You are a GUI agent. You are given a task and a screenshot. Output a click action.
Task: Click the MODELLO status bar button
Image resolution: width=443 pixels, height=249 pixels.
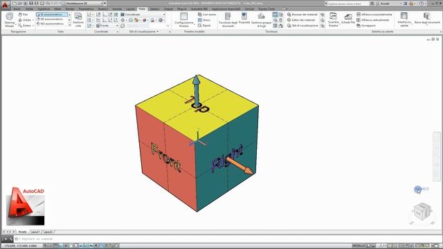point(359,246)
